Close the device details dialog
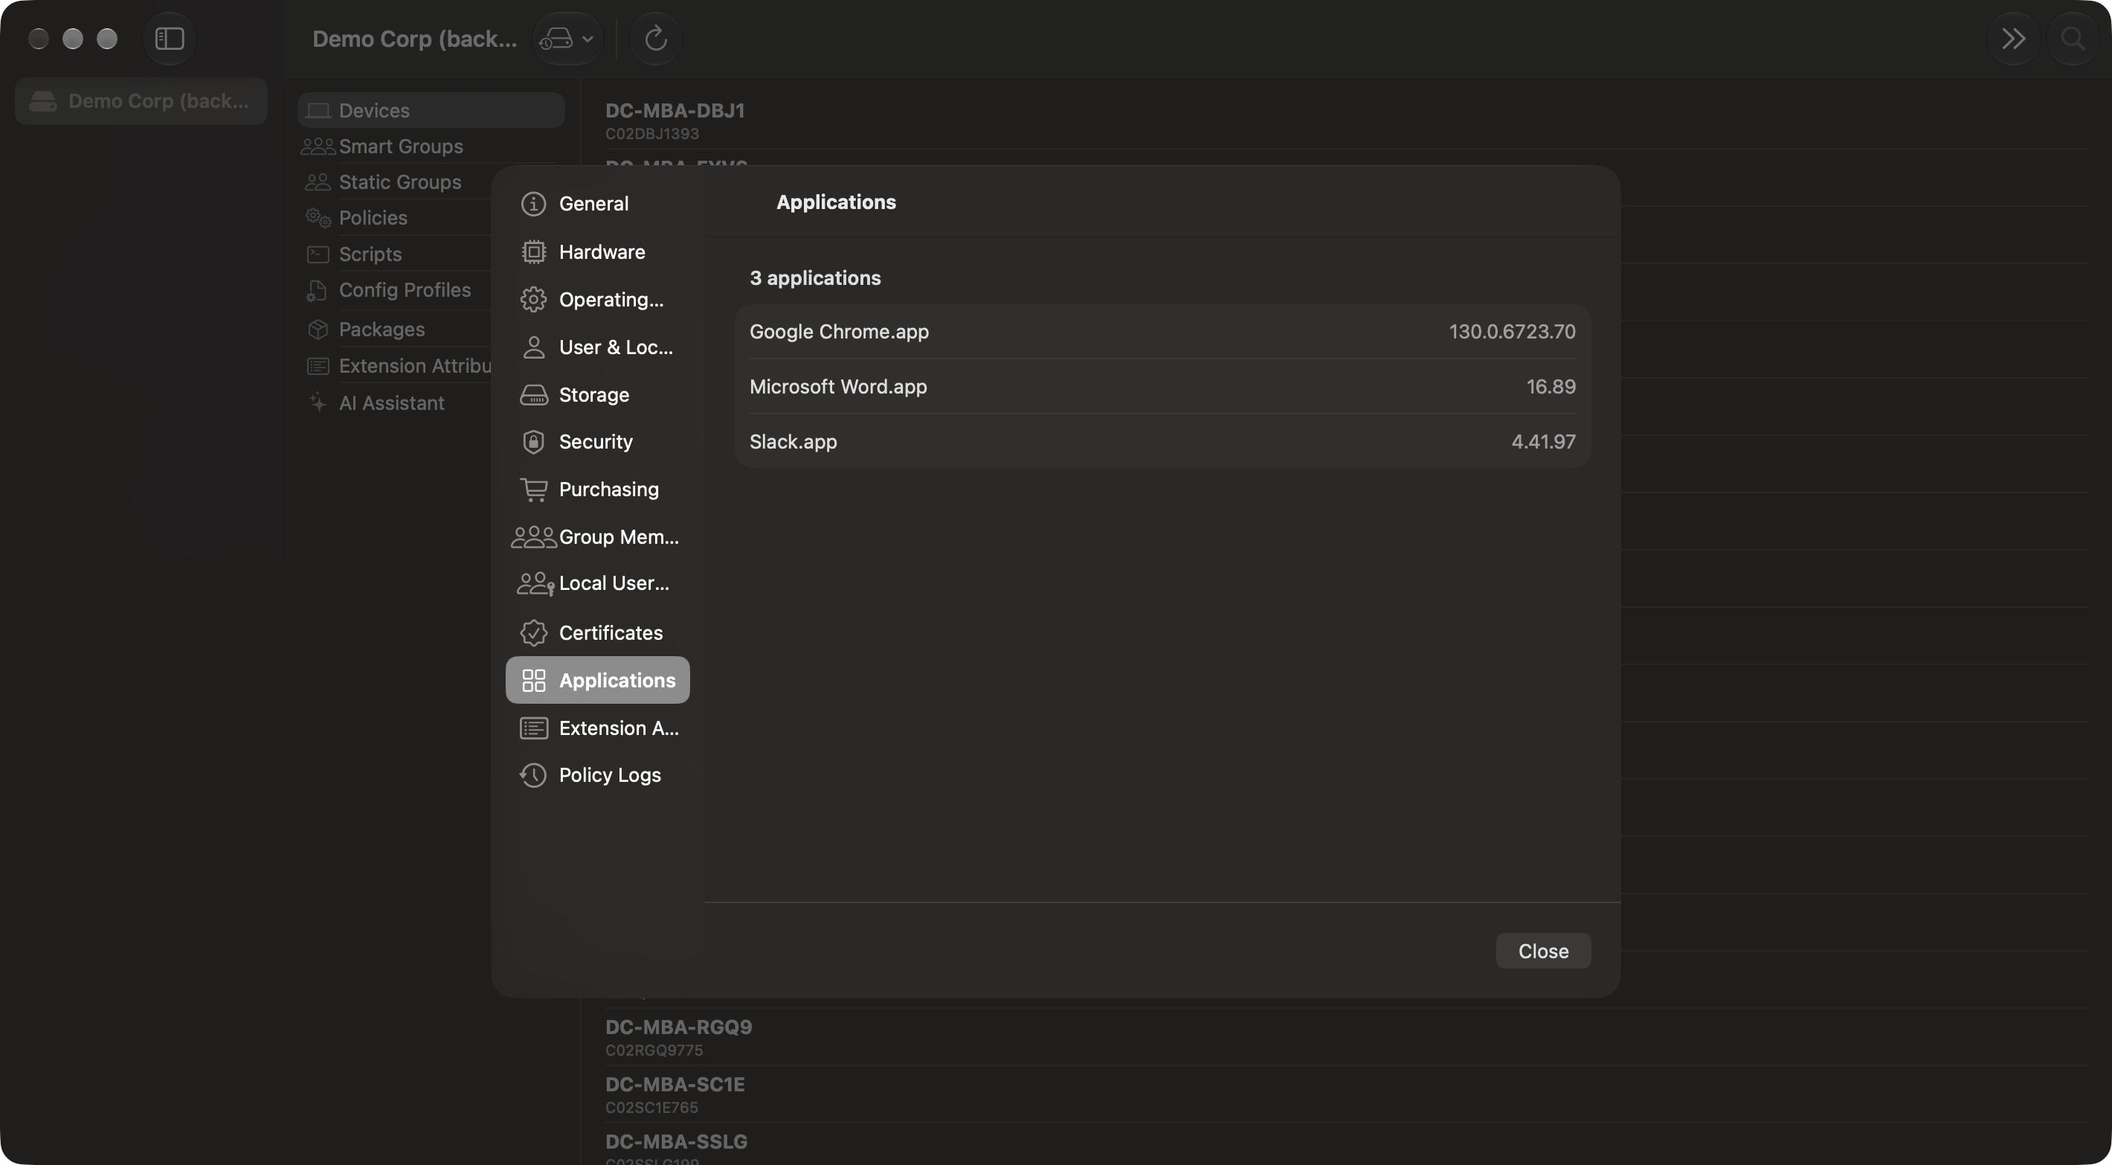Viewport: 2112px width, 1165px height. click(1543, 951)
